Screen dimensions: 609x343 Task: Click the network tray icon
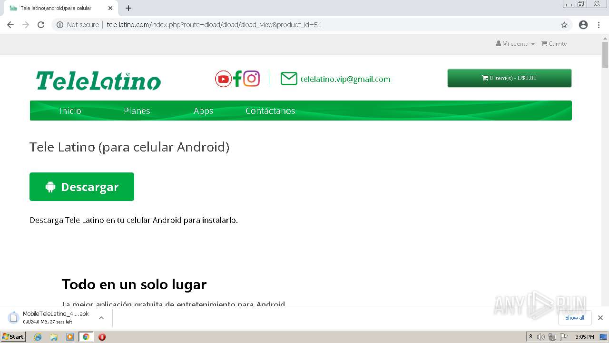click(552, 337)
